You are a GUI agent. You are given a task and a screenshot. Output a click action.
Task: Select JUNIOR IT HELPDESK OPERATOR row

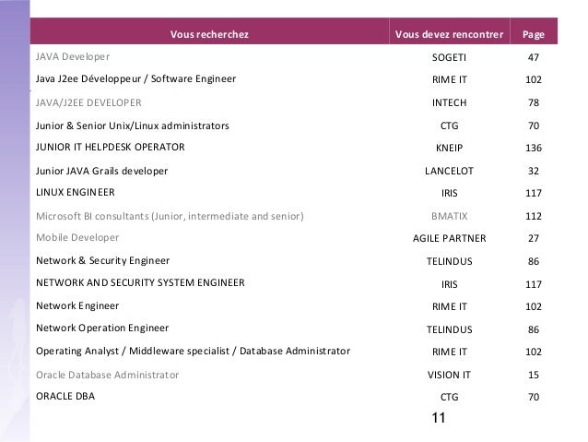click(x=110, y=147)
